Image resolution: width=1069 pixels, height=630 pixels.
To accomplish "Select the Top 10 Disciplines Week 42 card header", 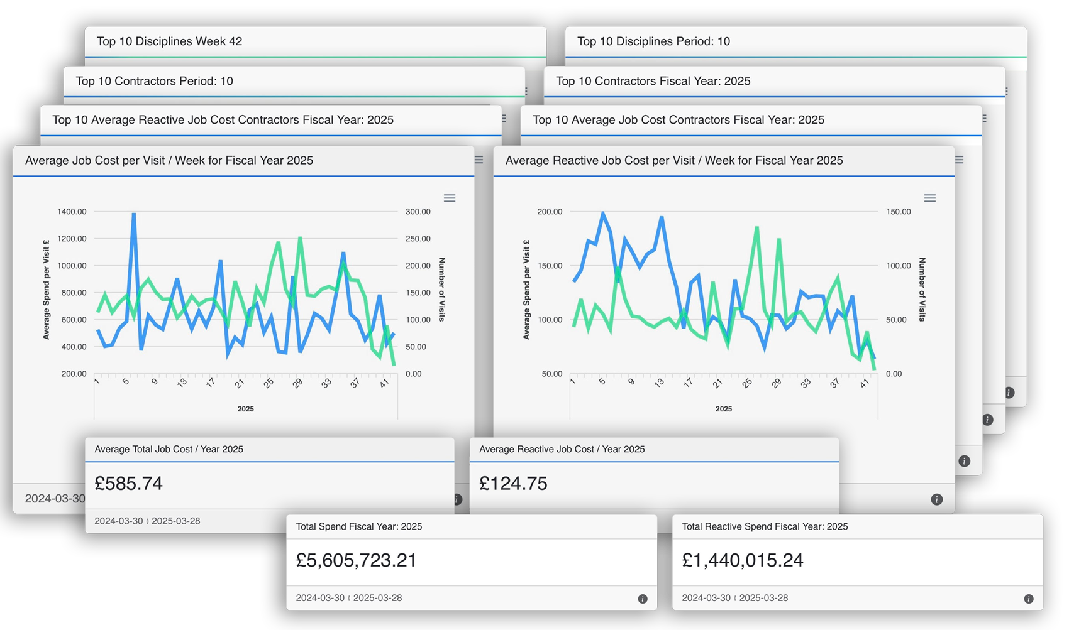I will [x=169, y=41].
